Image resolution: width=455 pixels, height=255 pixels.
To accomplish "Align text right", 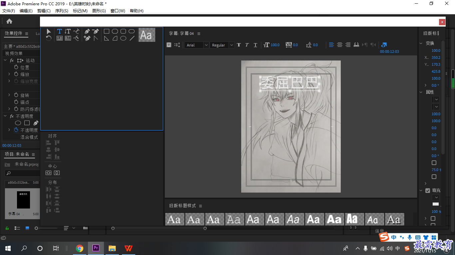I will tap(348, 44).
